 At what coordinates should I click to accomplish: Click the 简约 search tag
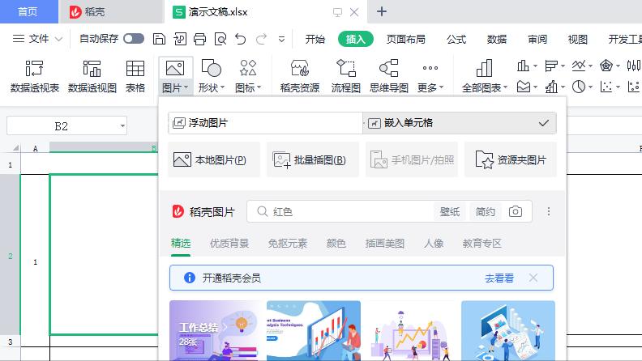486,211
